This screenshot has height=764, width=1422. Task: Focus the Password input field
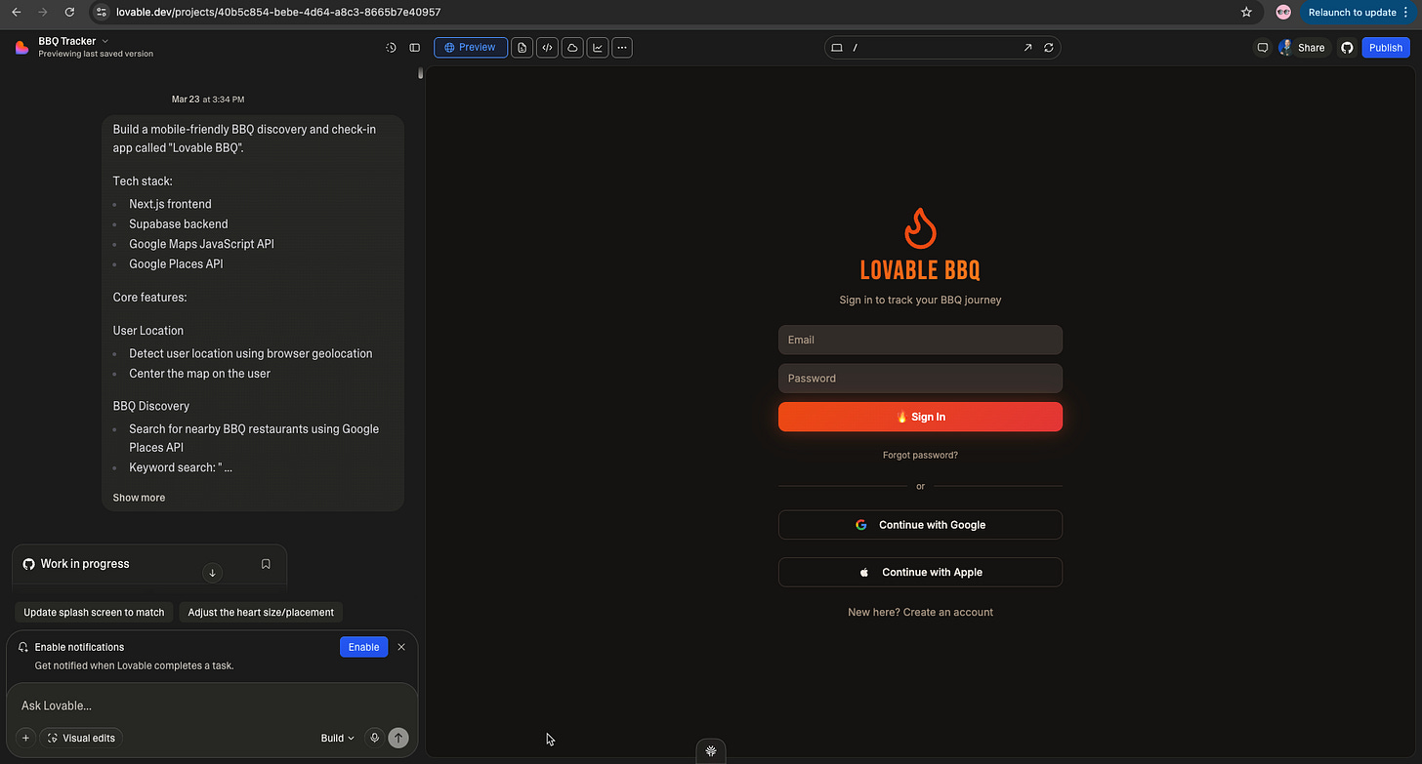click(920, 379)
